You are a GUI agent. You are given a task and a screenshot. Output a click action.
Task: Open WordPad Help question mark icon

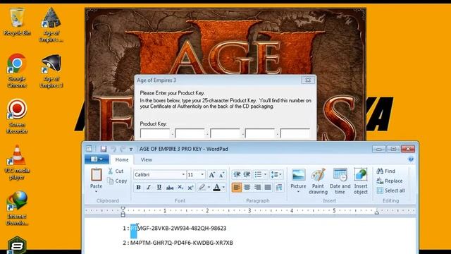tap(411, 159)
